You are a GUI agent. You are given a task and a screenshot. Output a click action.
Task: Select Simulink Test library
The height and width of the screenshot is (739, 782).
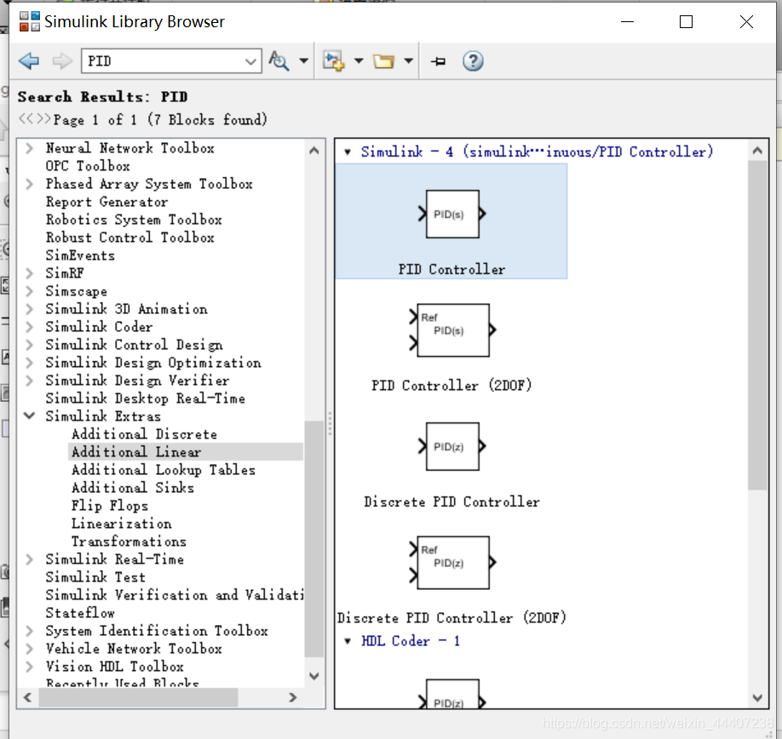tap(95, 577)
